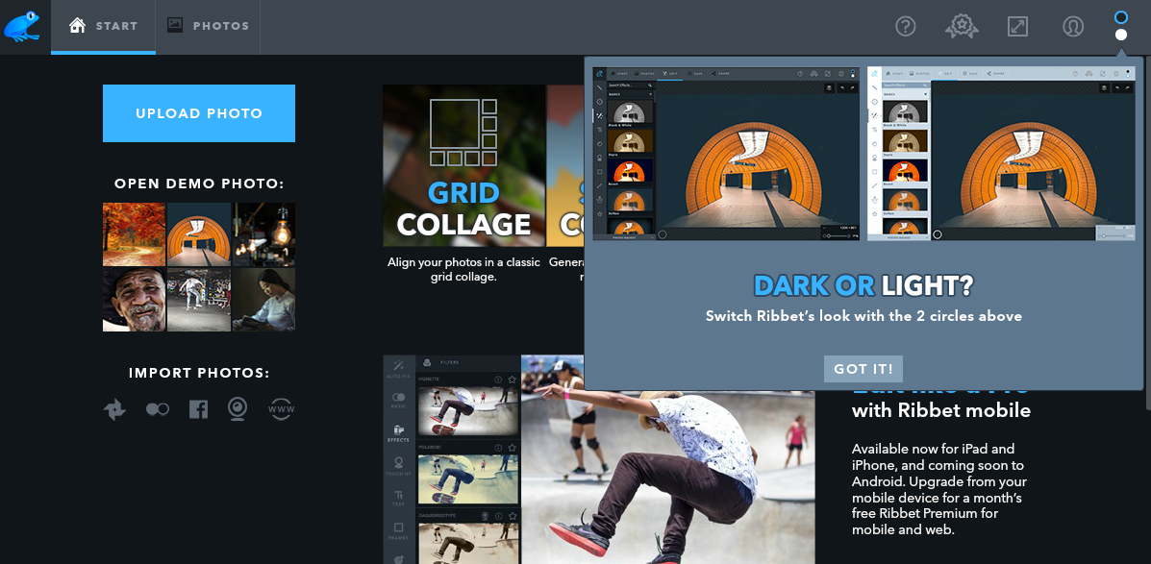Enter fullscreen using the expand arrows icon

click(x=1017, y=26)
